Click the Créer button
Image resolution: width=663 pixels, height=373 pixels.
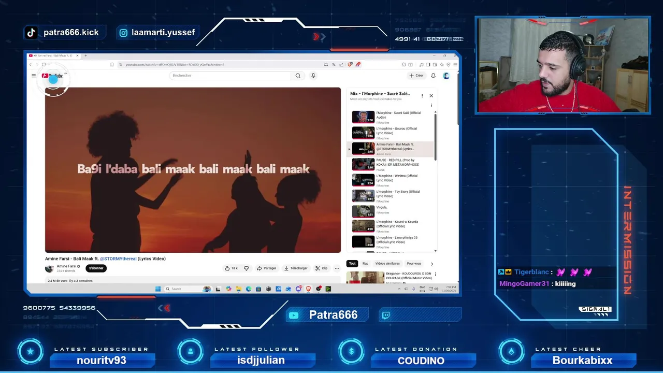point(416,76)
